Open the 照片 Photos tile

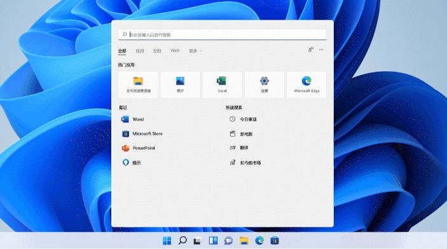[180, 84]
